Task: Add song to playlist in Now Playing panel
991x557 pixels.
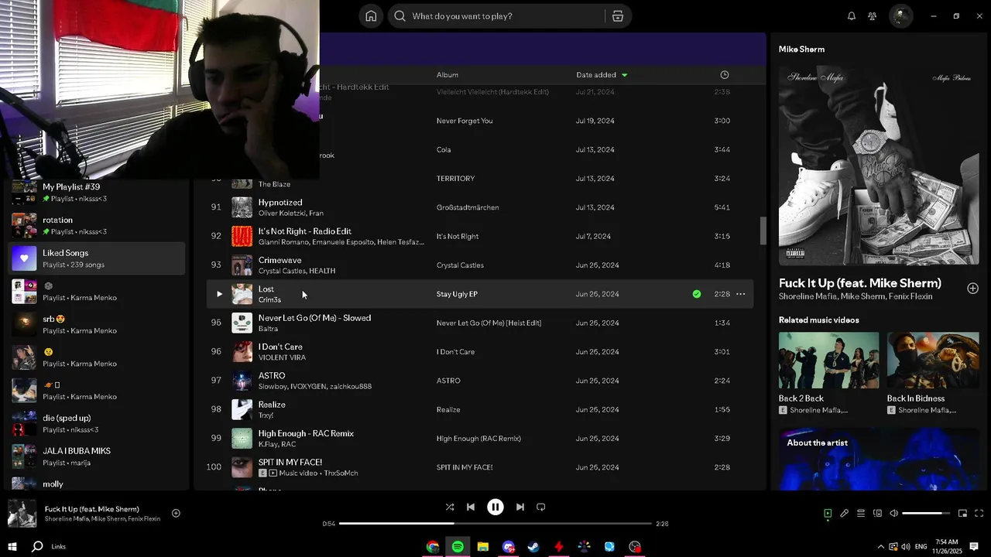Action: (972, 289)
